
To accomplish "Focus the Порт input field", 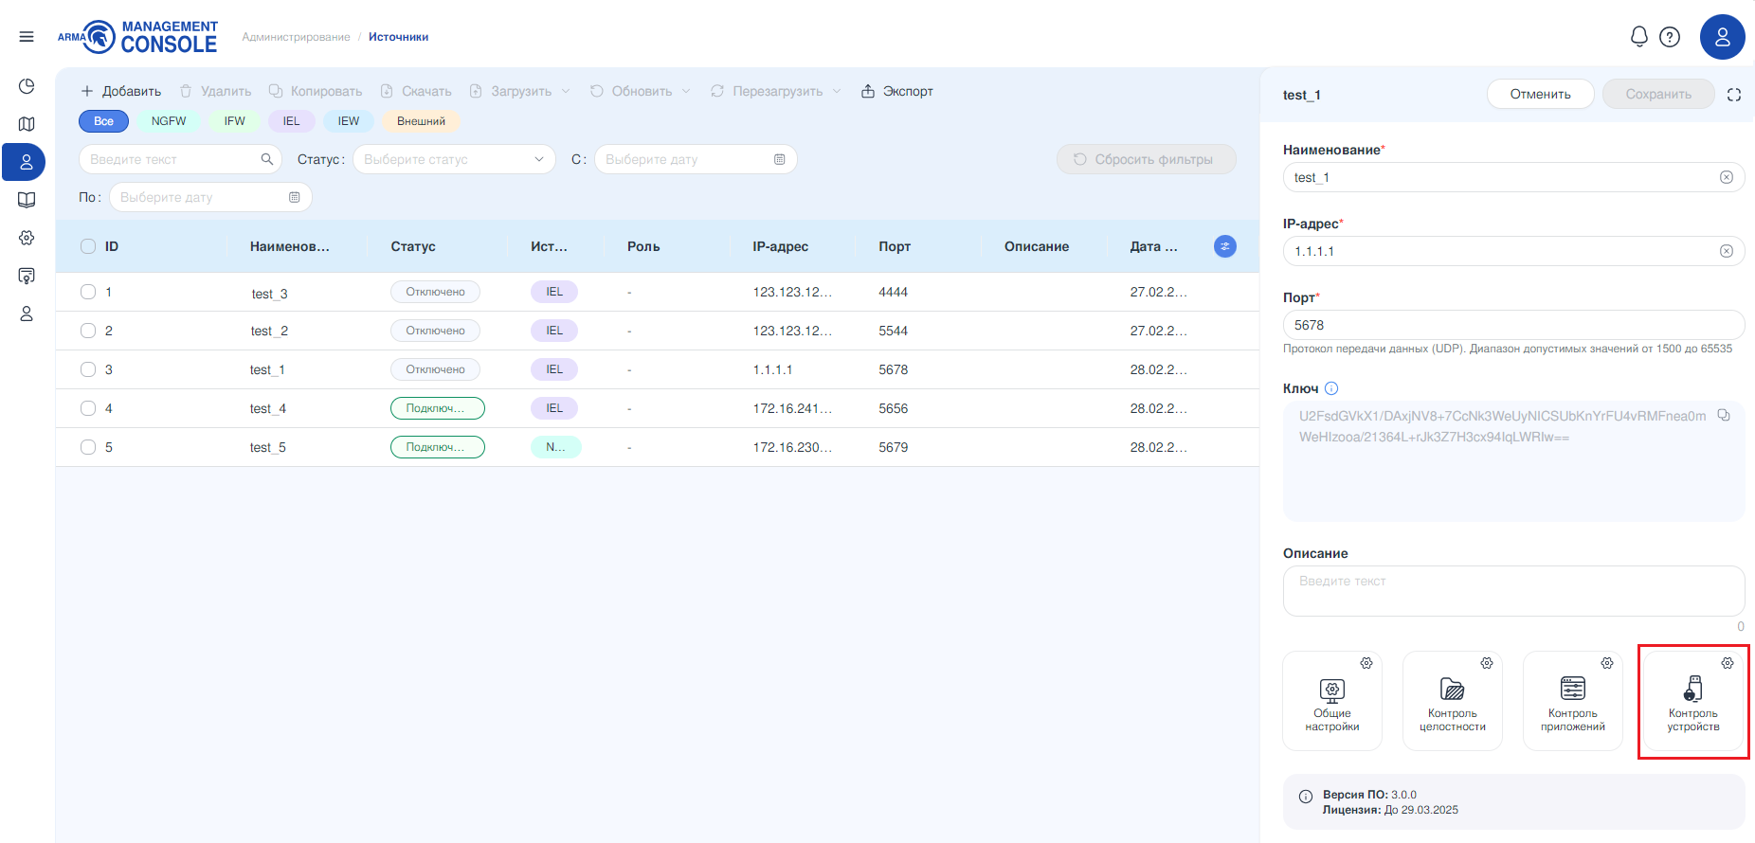I will (1513, 325).
